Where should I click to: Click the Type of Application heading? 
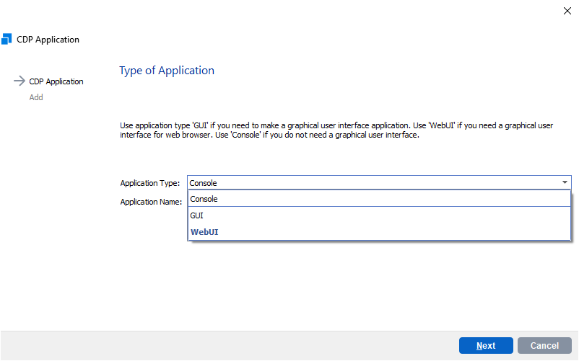coord(167,71)
